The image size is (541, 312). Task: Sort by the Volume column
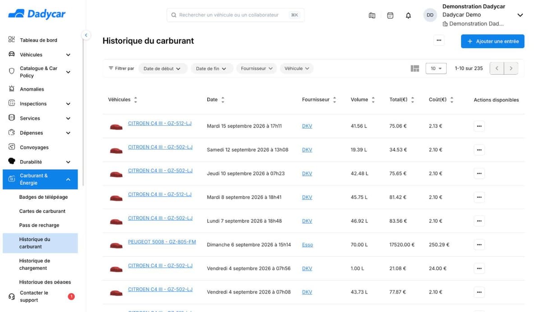tap(373, 100)
